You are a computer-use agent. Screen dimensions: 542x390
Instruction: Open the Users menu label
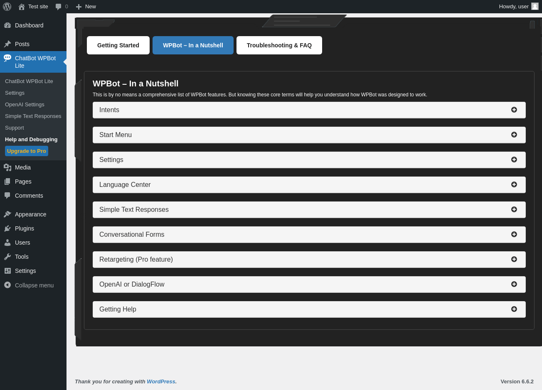[22, 243]
